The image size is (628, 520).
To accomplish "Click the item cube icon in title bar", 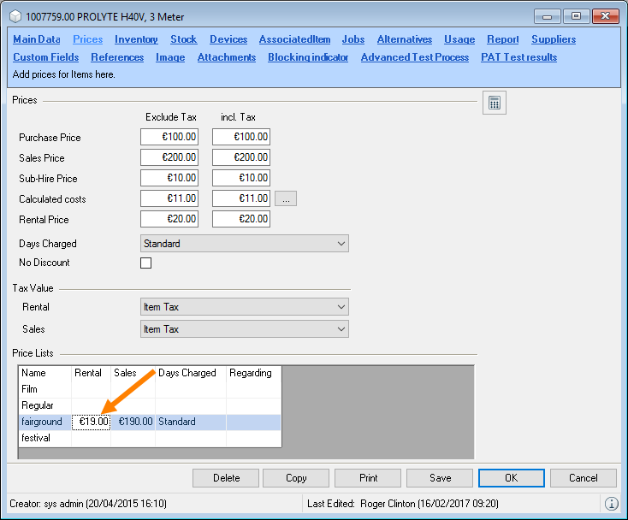I will [14, 16].
